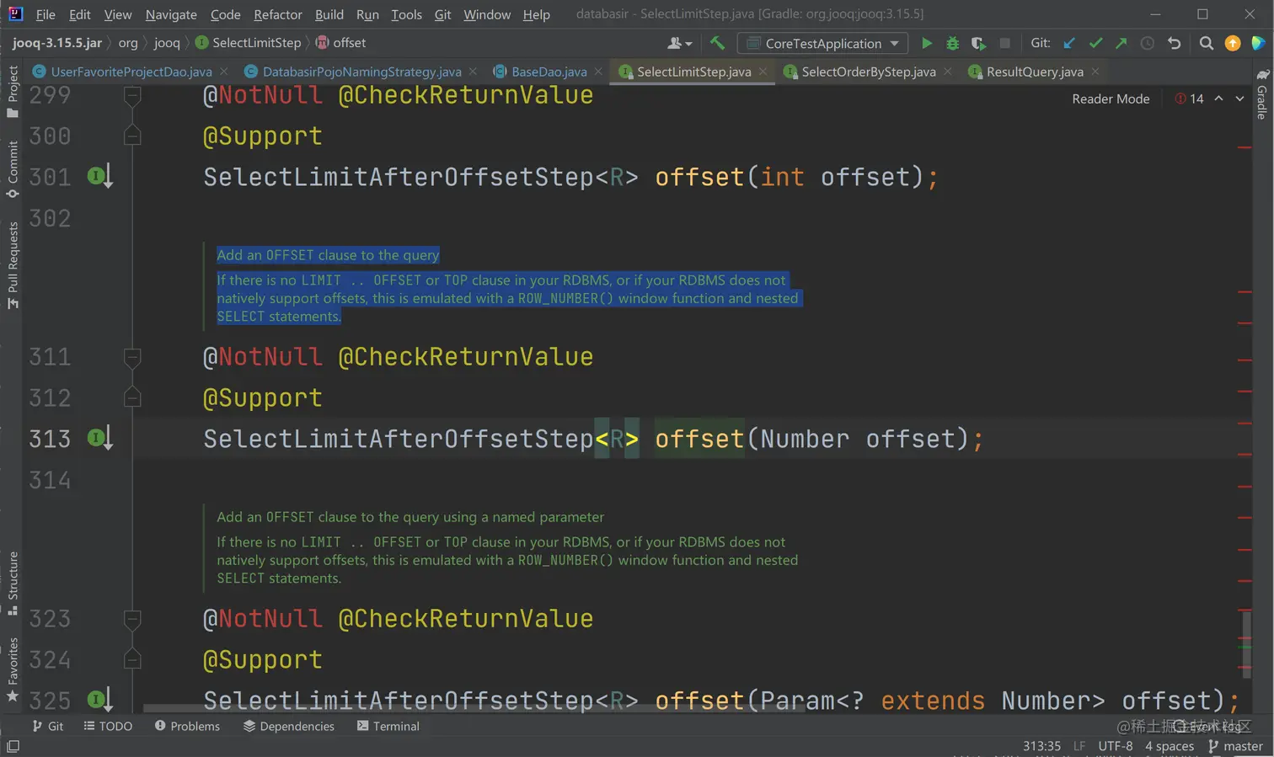Show Git history clock icon
This screenshot has height=757, width=1274.
tap(1148, 43)
